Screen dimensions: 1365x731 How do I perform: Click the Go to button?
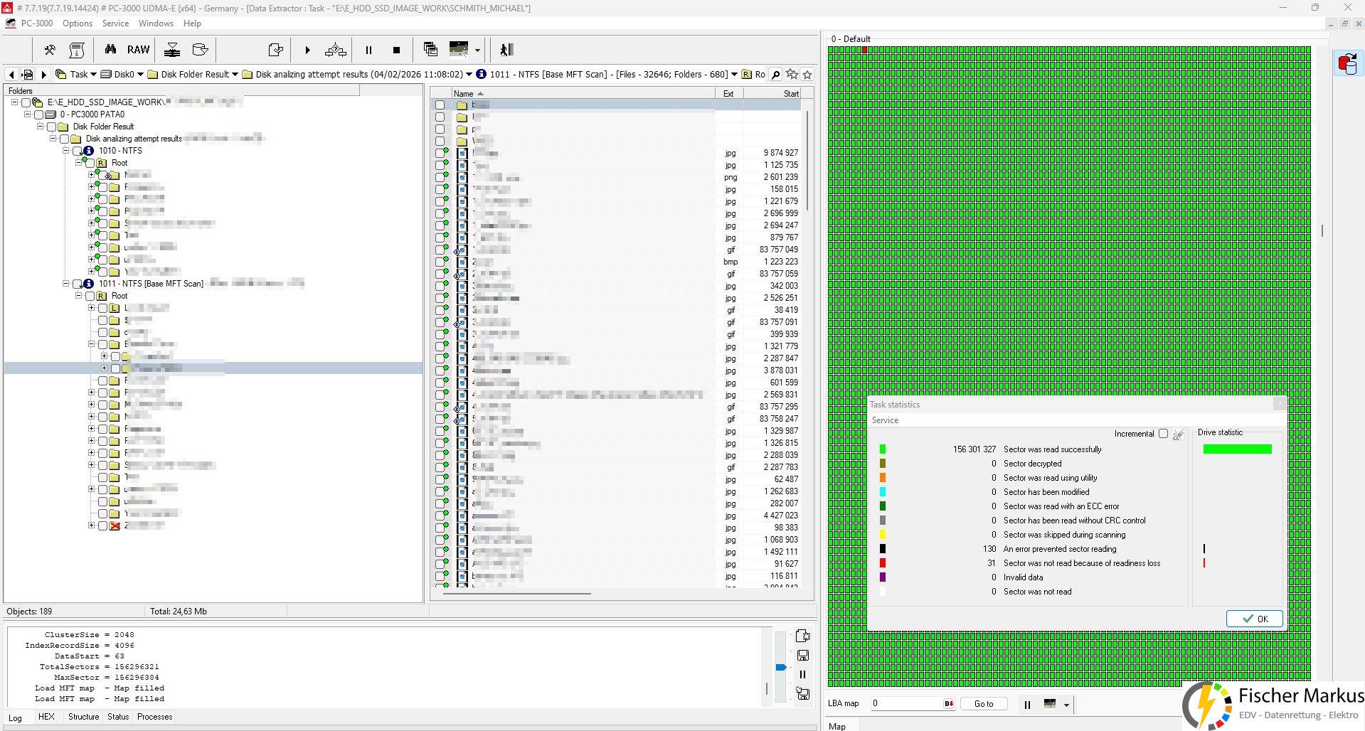(984, 704)
